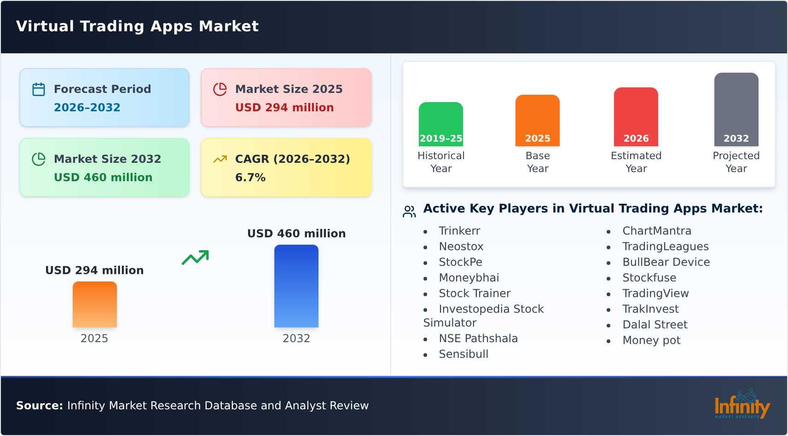
Task: Click the Projected Year label
Action: 736,162
